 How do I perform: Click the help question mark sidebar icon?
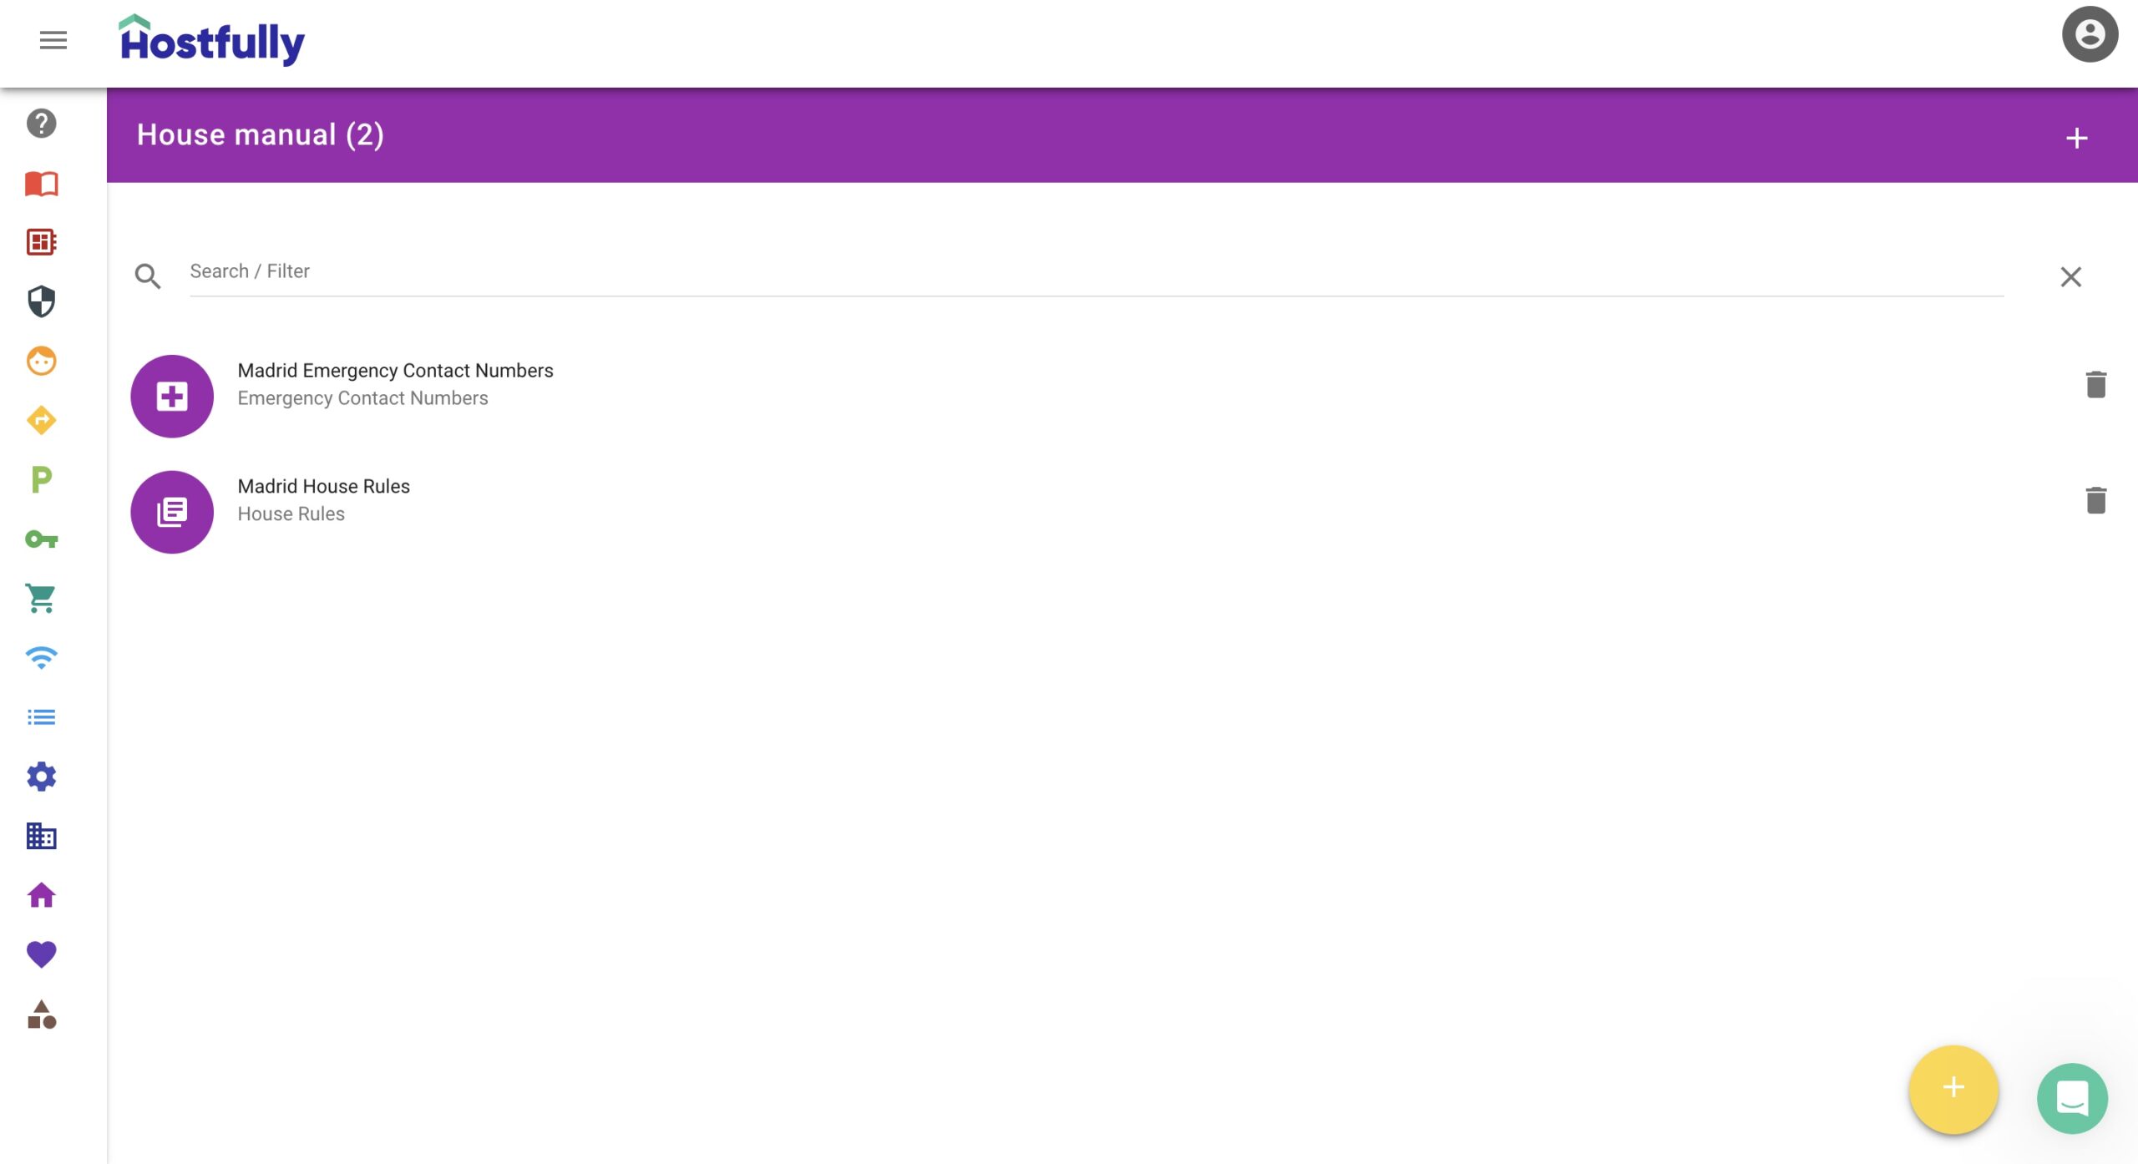tap(41, 124)
